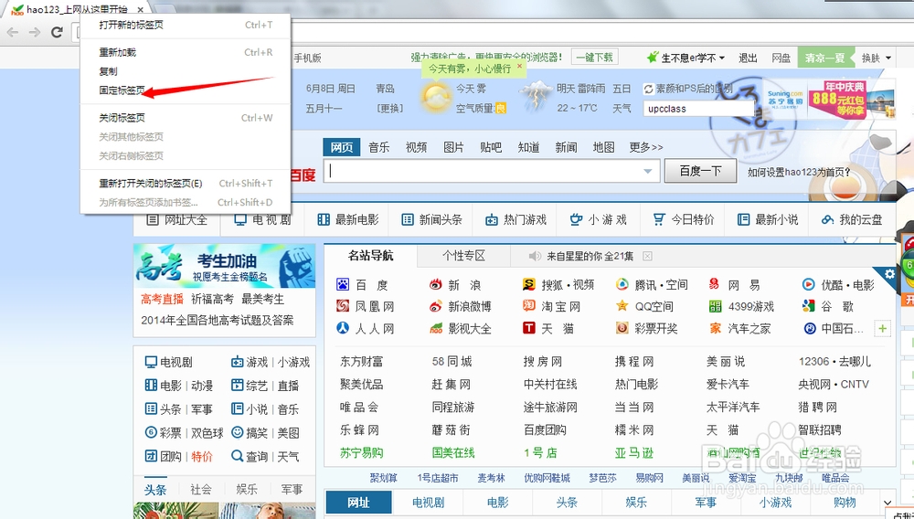
Task: Expand the 生不息er学不 user menu
Action: click(722, 58)
